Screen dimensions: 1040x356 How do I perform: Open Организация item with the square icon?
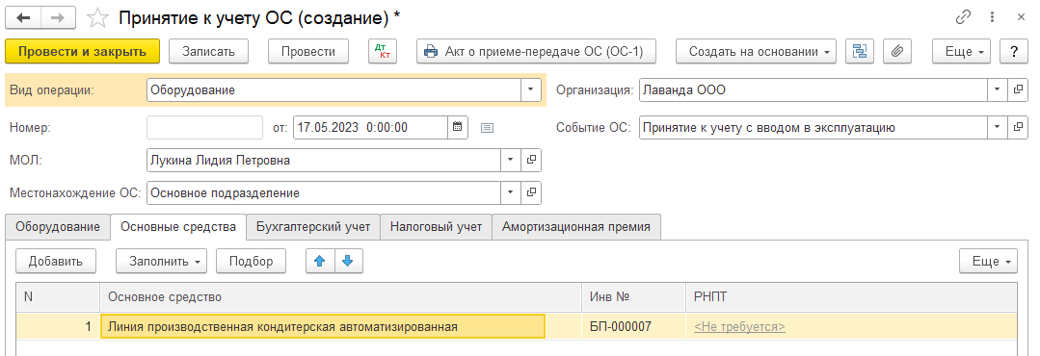(x=1018, y=90)
